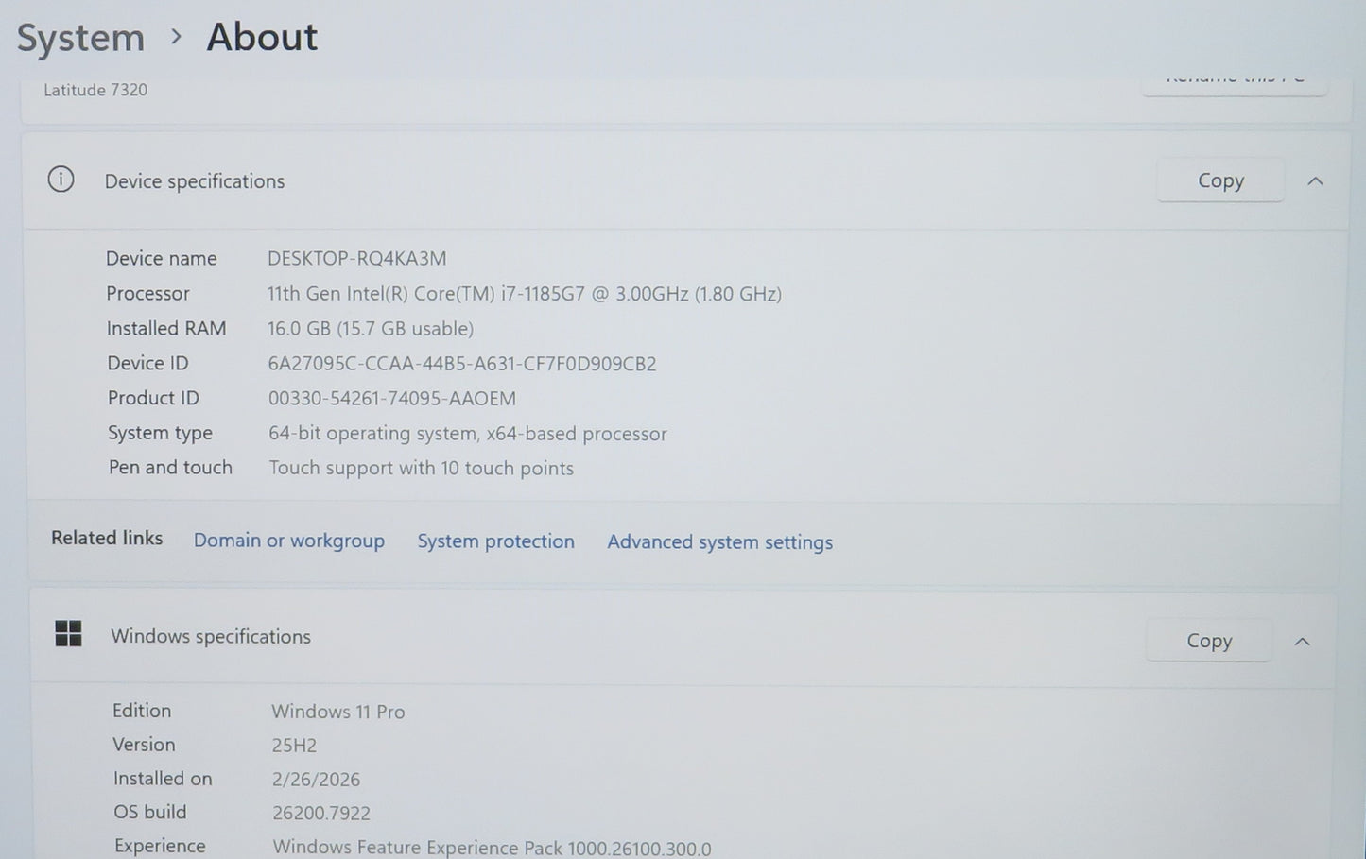Collapse the Device specifications section
This screenshot has height=859, width=1366.
[x=1315, y=181]
